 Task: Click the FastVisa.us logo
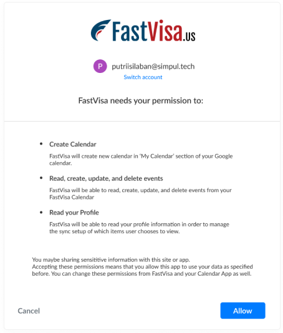[x=143, y=31]
